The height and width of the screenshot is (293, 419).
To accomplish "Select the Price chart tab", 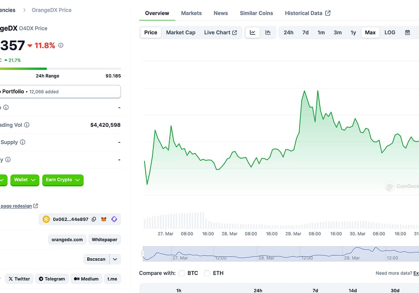I will [151, 33].
